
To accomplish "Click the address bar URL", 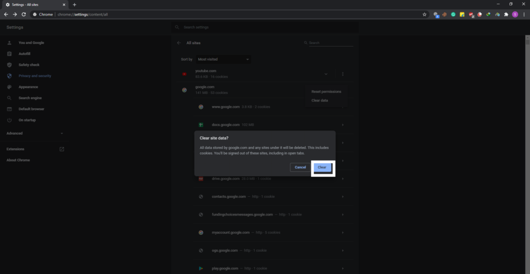I will coord(83,15).
